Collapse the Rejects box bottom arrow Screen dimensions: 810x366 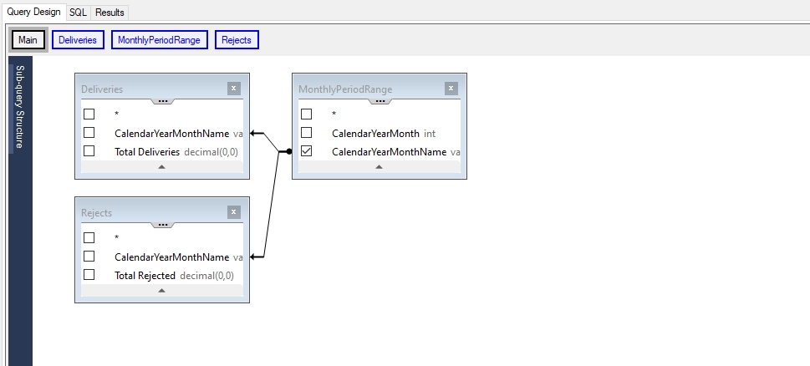coord(162,291)
